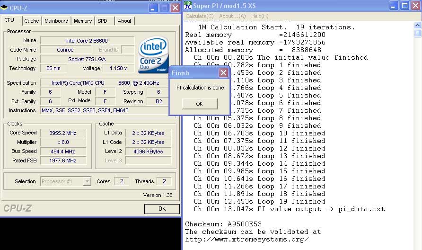422x250 pixels.
Task: Open the About...(A) menu in Super PI
Action: click(232, 16)
